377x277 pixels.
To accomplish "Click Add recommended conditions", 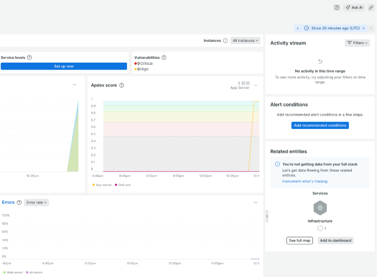I will pos(320,125).
